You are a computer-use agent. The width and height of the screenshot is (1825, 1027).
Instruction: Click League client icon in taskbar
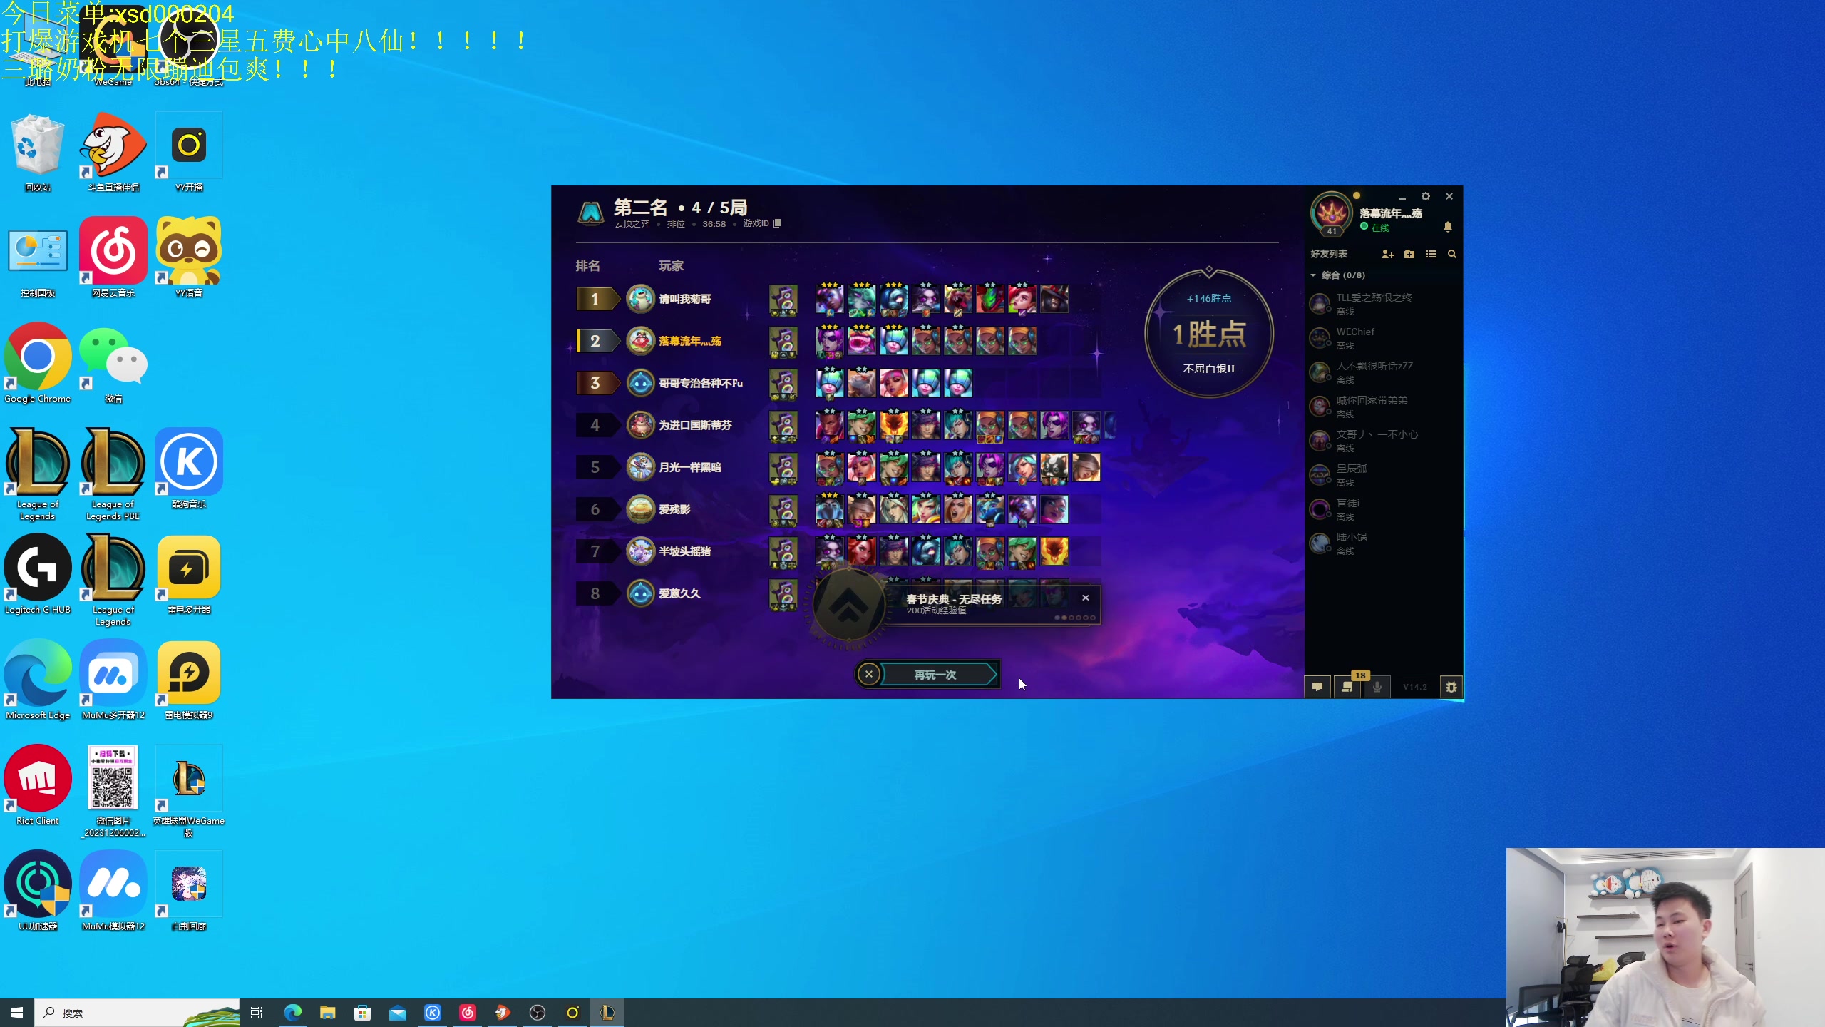(607, 1013)
